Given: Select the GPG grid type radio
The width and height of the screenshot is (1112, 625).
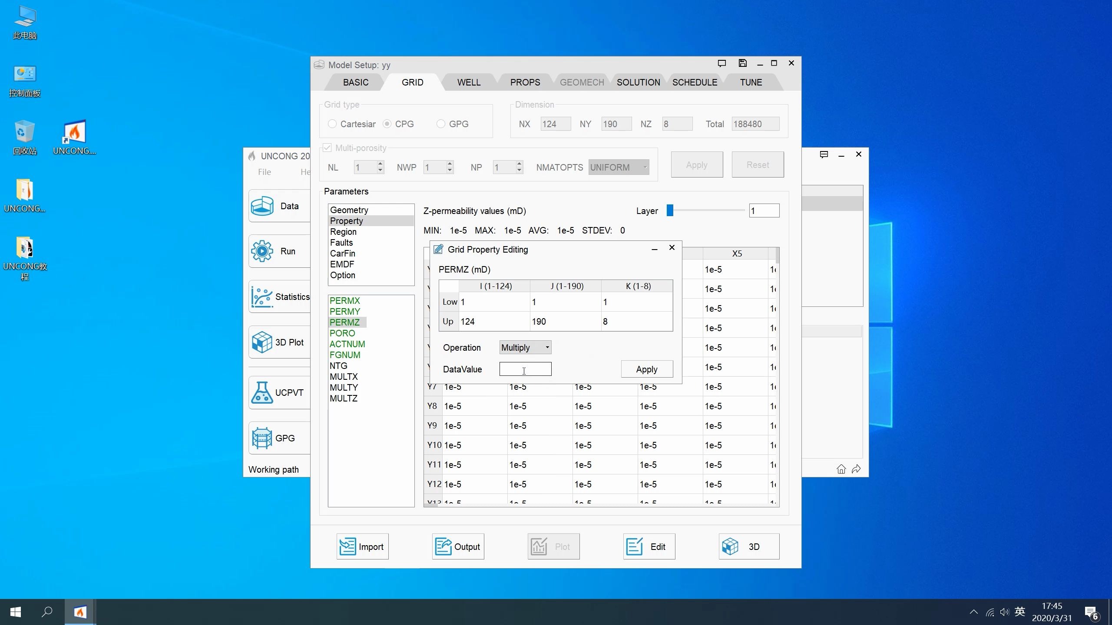Looking at the screenshot, I should [441, 124].
